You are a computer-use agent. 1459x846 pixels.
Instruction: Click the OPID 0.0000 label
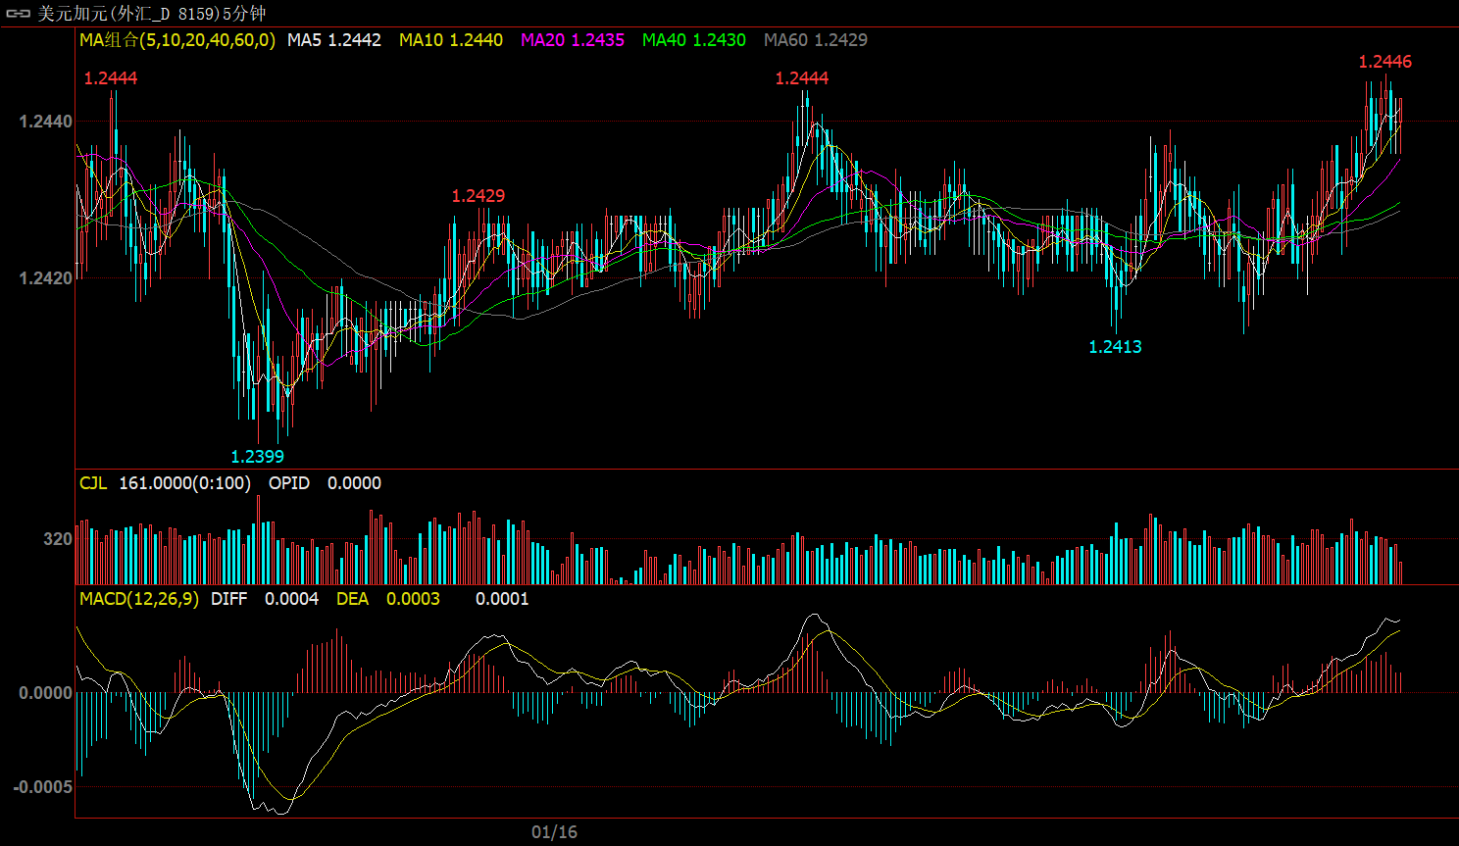point(325,483)
